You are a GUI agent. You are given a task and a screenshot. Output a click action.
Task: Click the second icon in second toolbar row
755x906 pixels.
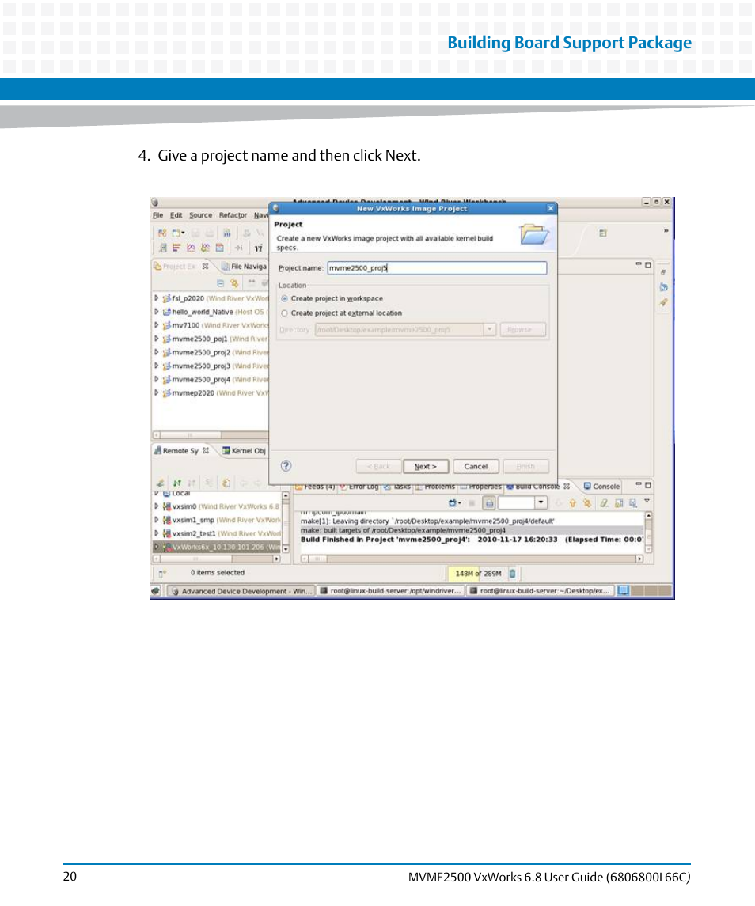pos(176,248)
